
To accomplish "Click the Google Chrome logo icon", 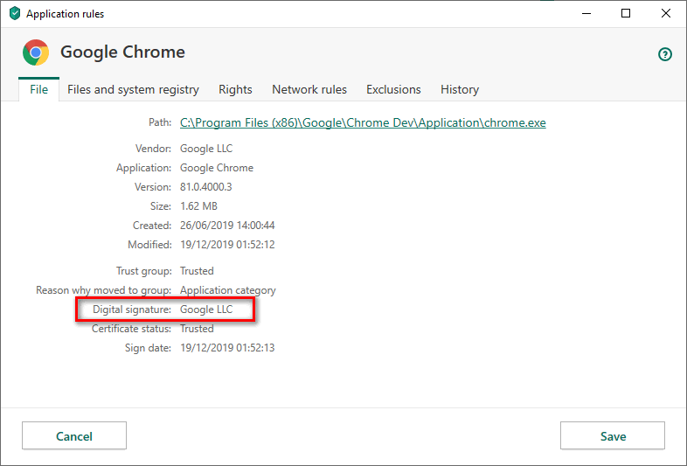I will [x=36, y=52].
